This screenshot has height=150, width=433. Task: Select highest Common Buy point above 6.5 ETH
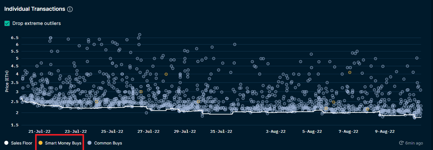point(140,35)
